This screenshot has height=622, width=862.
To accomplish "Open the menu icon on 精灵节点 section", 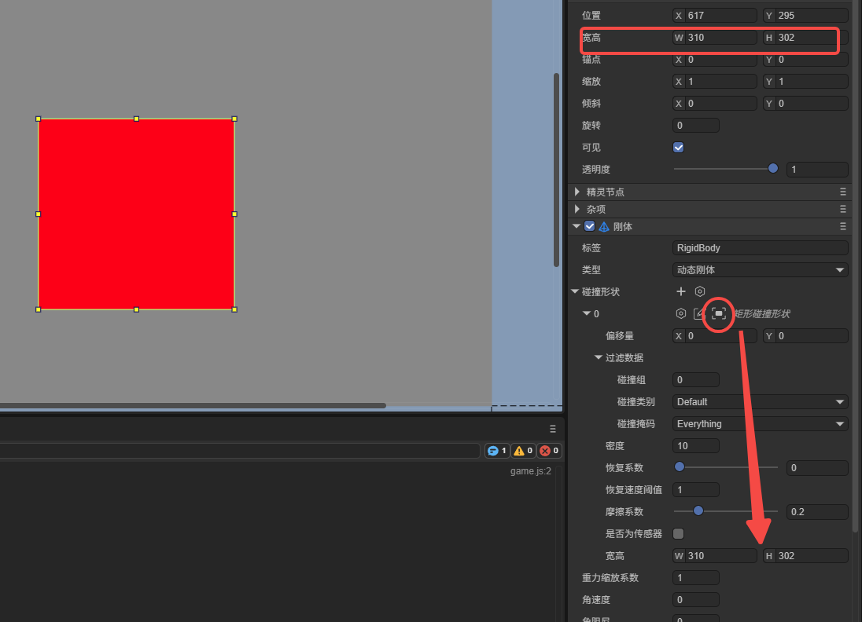I will click(843, 192).
